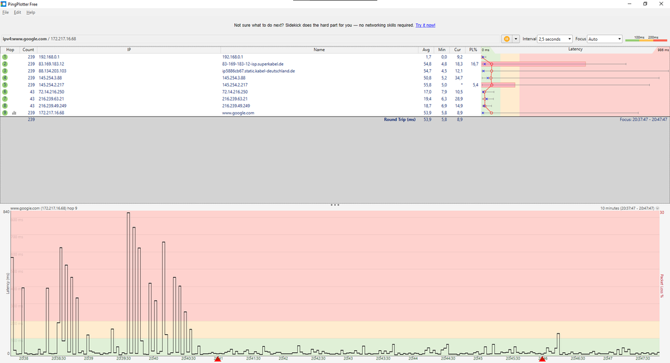Click the 0 ms latency scale minimum label
Viewport: 670px width, 363px height.
[x=486, y=50]
